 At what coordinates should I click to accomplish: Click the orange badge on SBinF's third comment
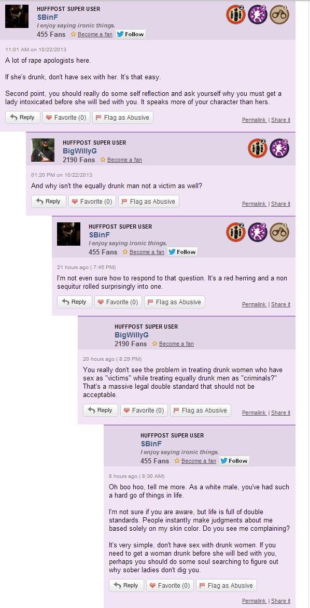[236, 232]
